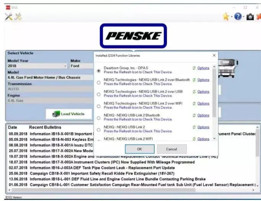Image resolution: width=261 pixels, height=201 pixels.
Task: Click refresh icon for NEXIQ USB-Link 2 over WIFI
Action: click(x=194, y=103)
